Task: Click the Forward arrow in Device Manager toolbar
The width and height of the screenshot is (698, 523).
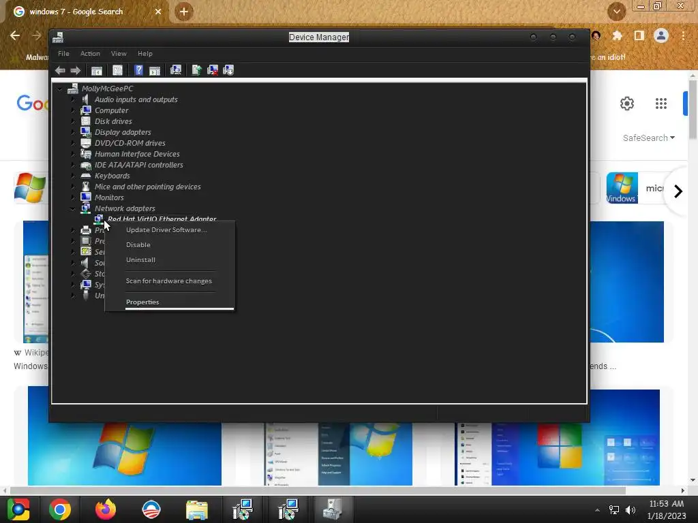Action: click(76, 70)
